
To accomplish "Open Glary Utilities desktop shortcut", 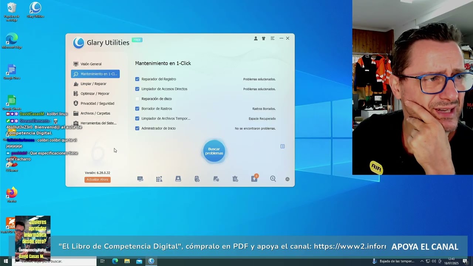I will point(35,10).
